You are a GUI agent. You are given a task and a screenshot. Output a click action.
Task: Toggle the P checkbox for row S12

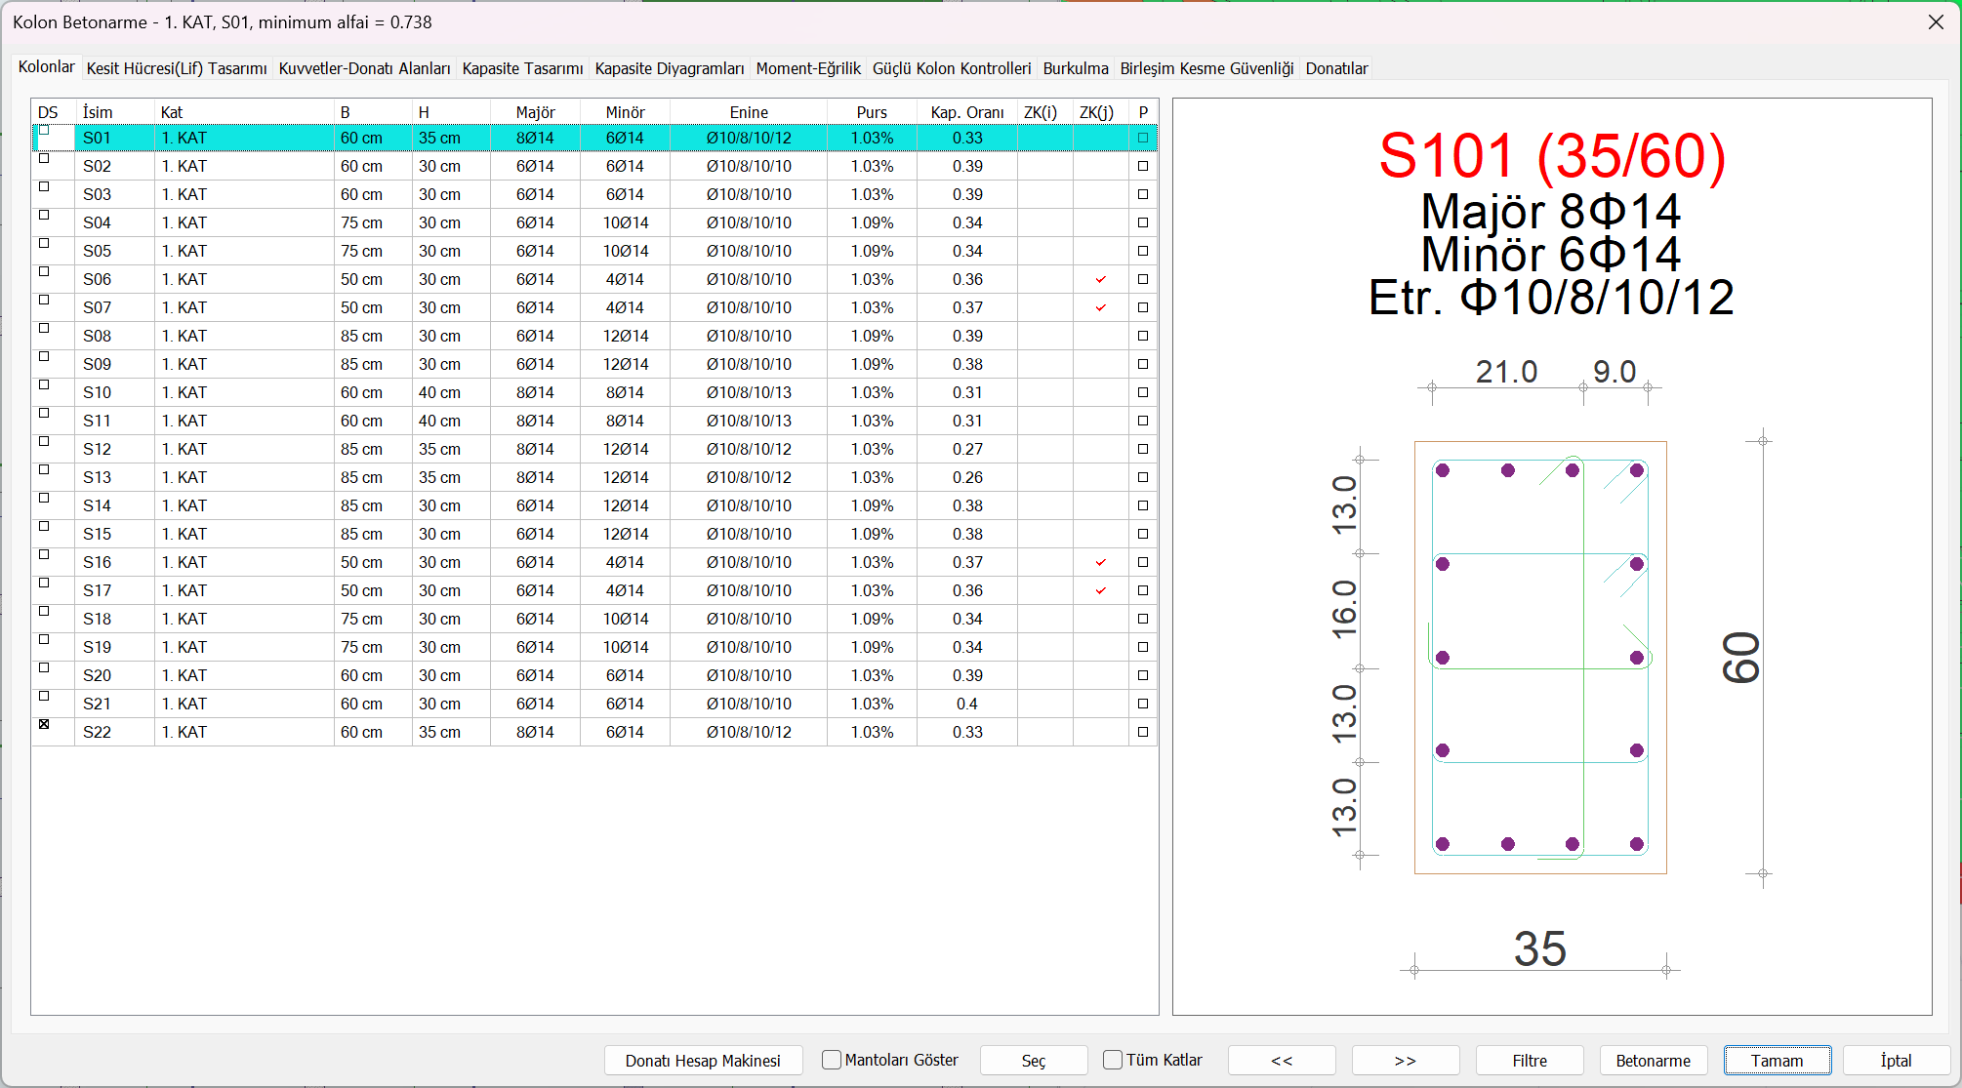tap(1143, 449)
